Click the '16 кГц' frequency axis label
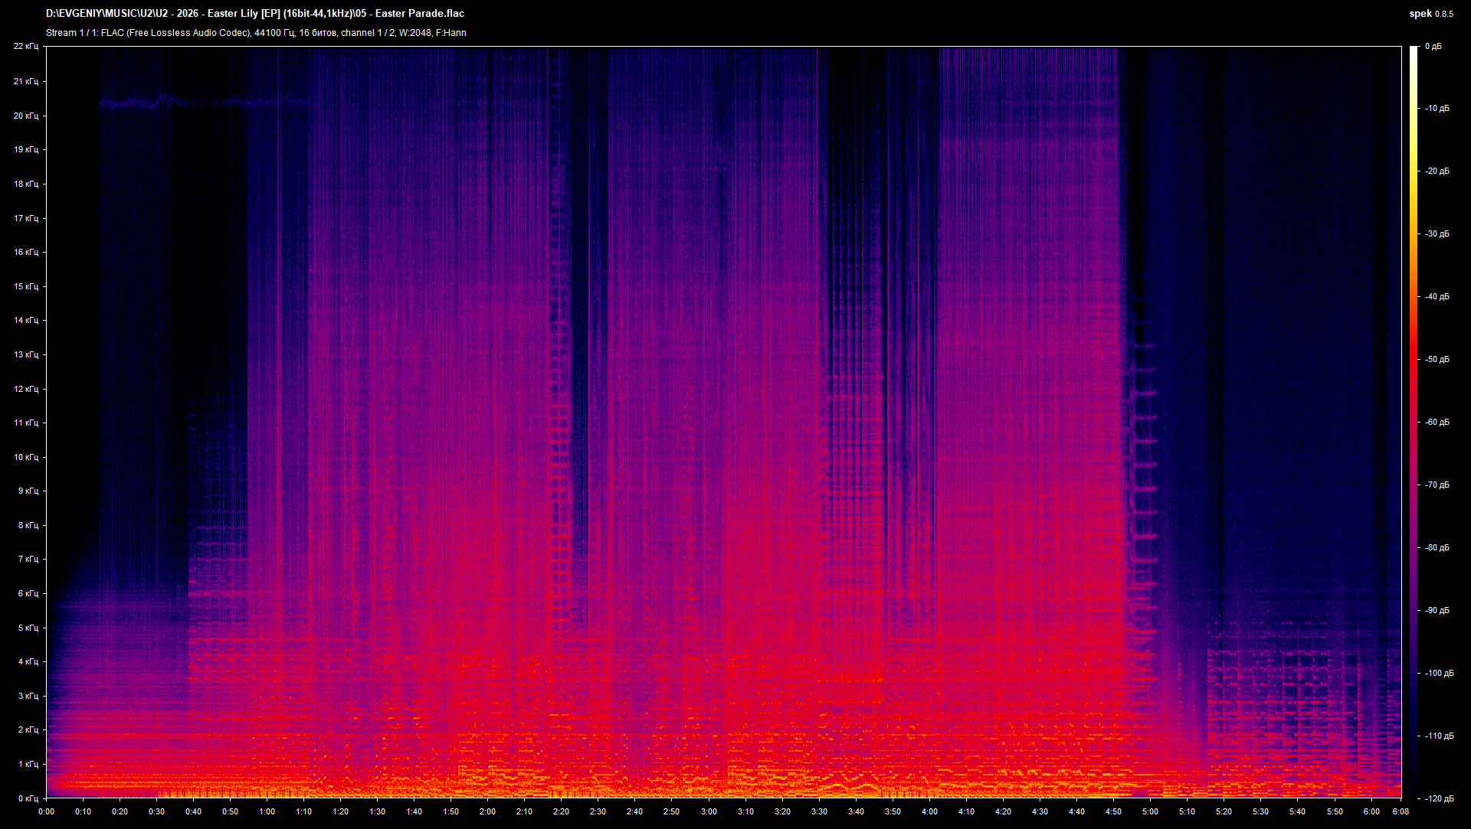 [x=26, y=252]
